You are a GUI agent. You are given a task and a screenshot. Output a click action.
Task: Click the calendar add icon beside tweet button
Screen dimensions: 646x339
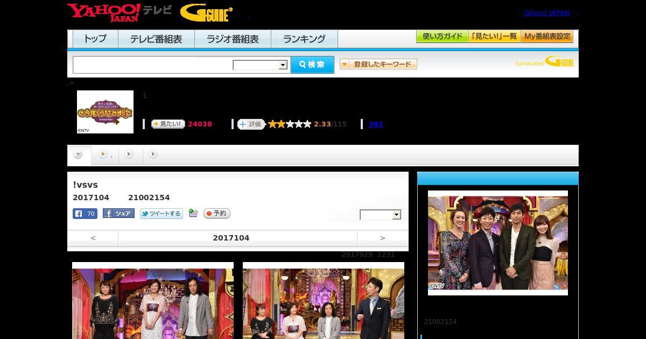193,214
